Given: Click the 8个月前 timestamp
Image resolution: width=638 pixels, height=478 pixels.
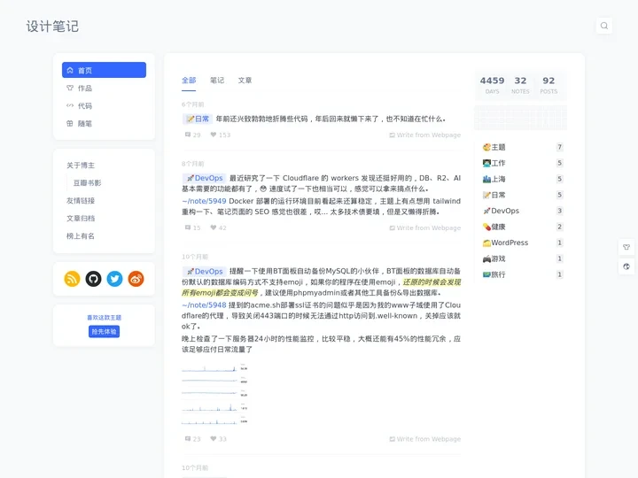Looking at the screenshot, I should pos(192,164).
